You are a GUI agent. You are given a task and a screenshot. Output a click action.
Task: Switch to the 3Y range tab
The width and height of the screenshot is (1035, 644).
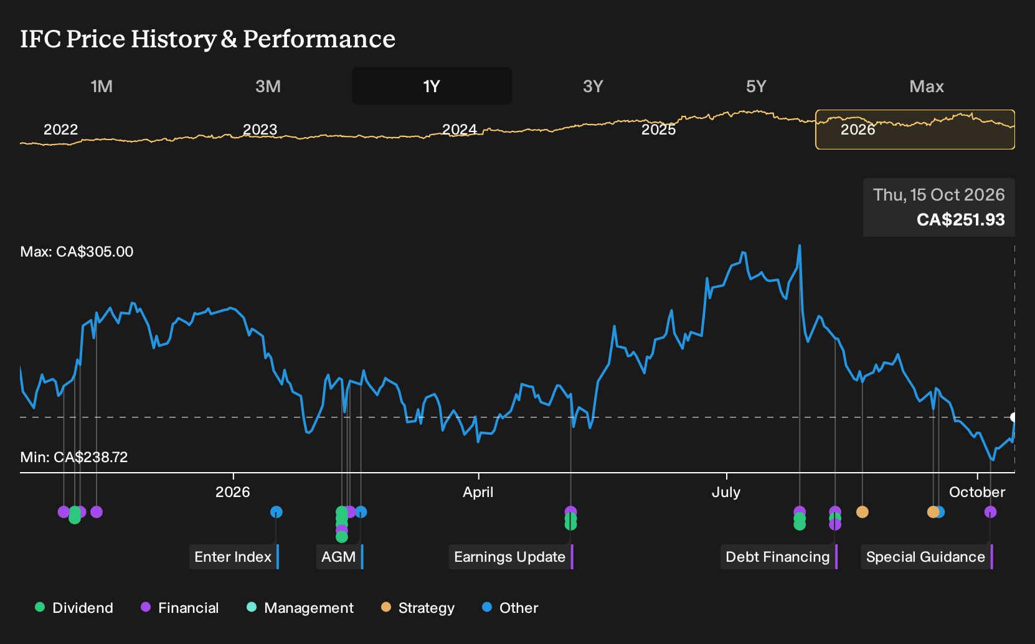point(593,87)
